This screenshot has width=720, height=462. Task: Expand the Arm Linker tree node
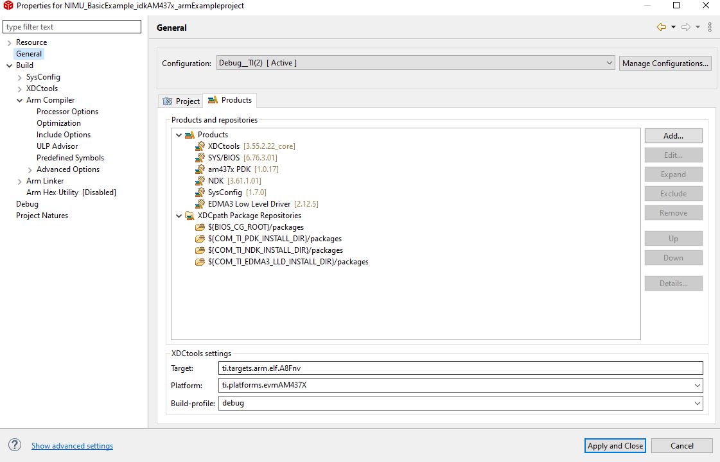(19, 181)
